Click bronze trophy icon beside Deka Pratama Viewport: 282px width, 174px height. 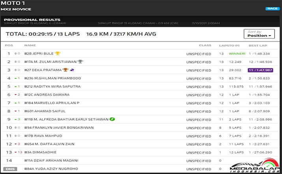(65, 70)
